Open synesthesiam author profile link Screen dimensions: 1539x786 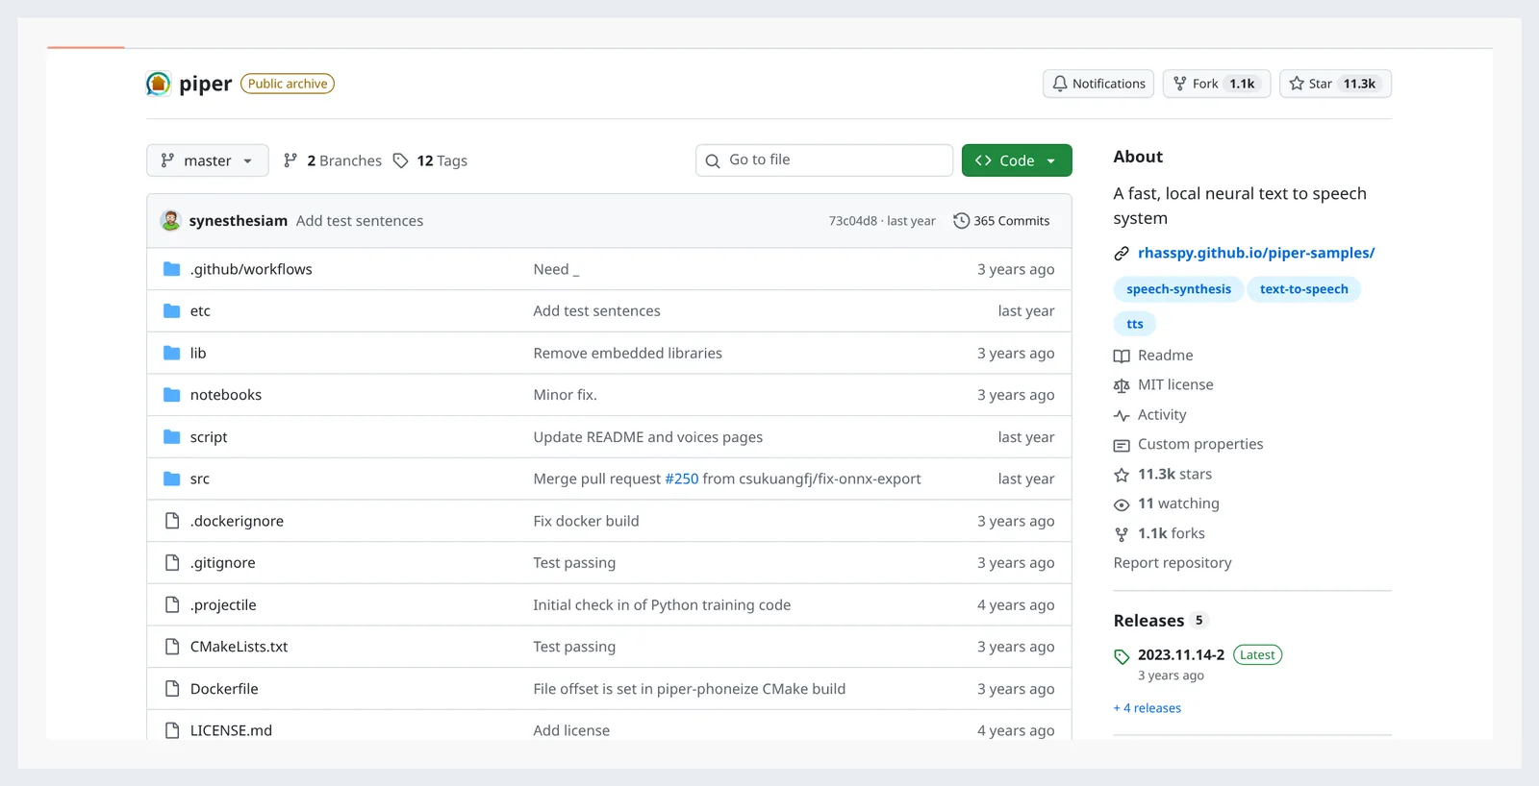(x=239, y=221)
